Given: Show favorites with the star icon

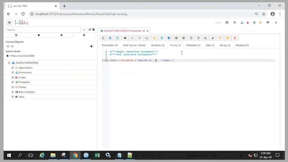Looking at the screenshot, I should [39, 35].
